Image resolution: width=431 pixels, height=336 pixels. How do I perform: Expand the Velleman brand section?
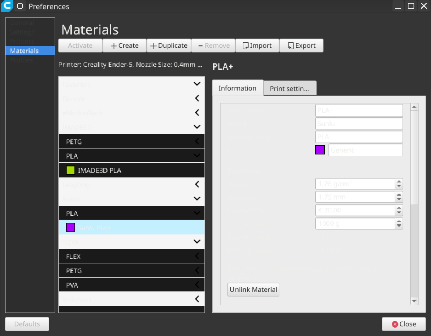[197, 299]
